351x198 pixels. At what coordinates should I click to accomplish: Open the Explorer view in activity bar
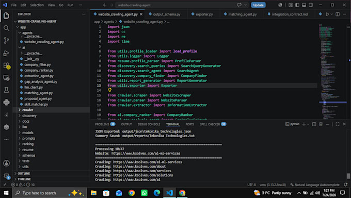click(x=6, y=15)
